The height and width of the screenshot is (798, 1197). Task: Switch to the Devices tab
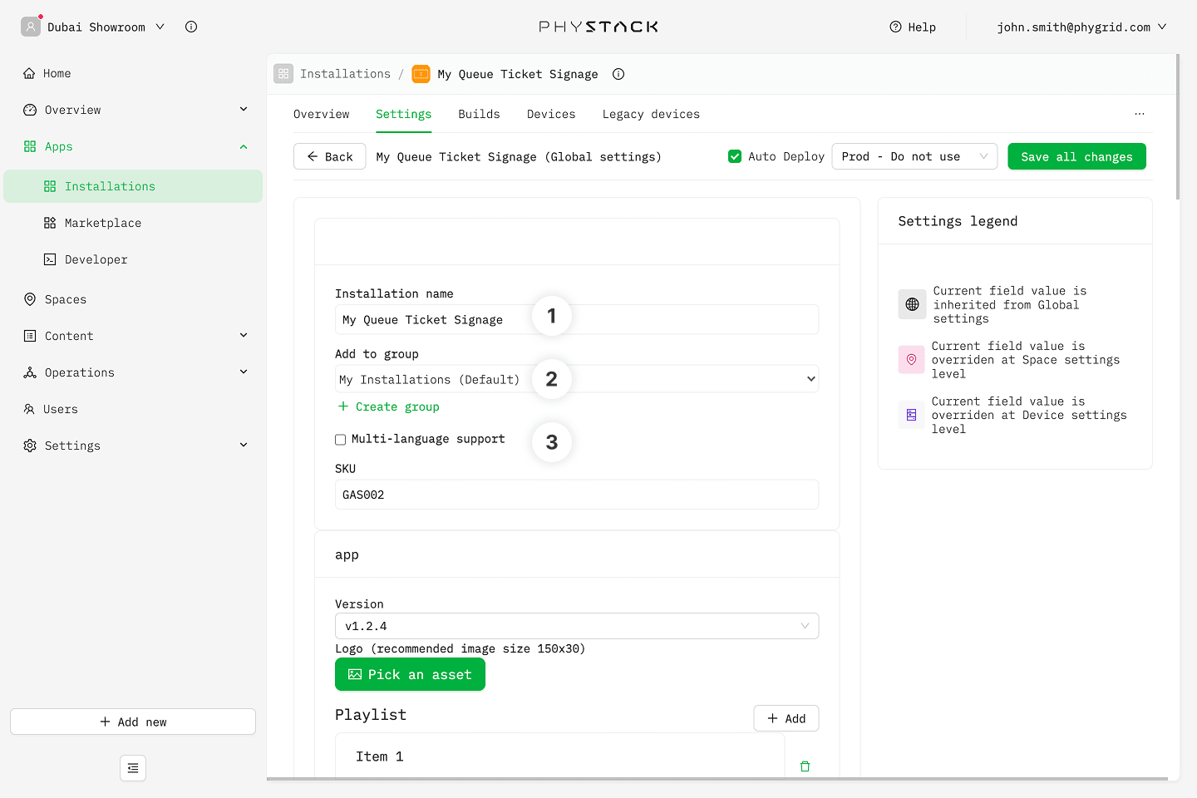(551, 114)
